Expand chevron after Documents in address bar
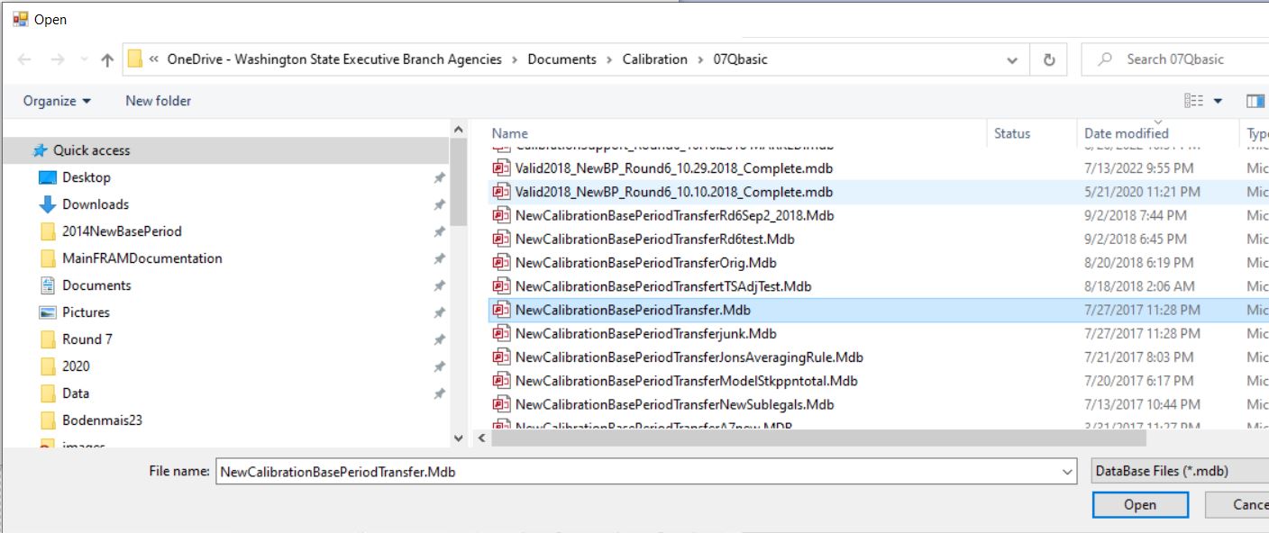 pyautogui.click(x=609, y=59)
